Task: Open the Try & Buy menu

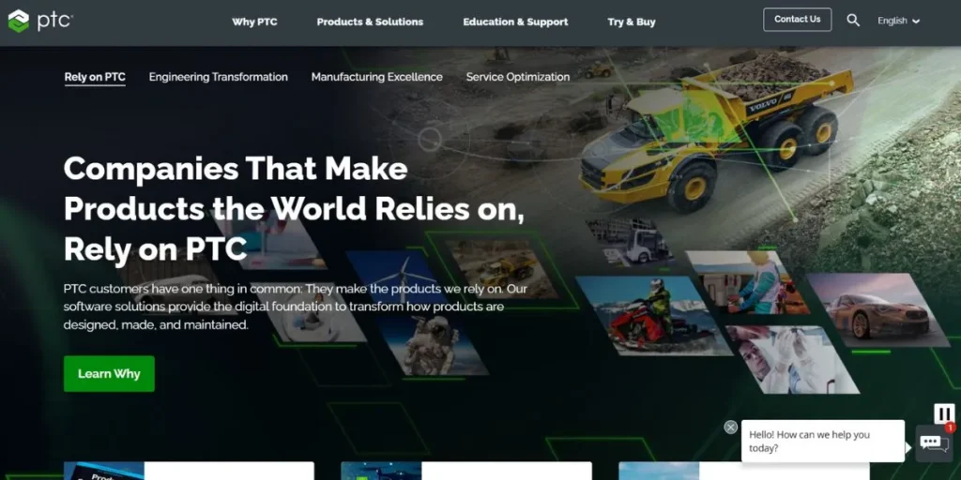Action: coord(632,22)
